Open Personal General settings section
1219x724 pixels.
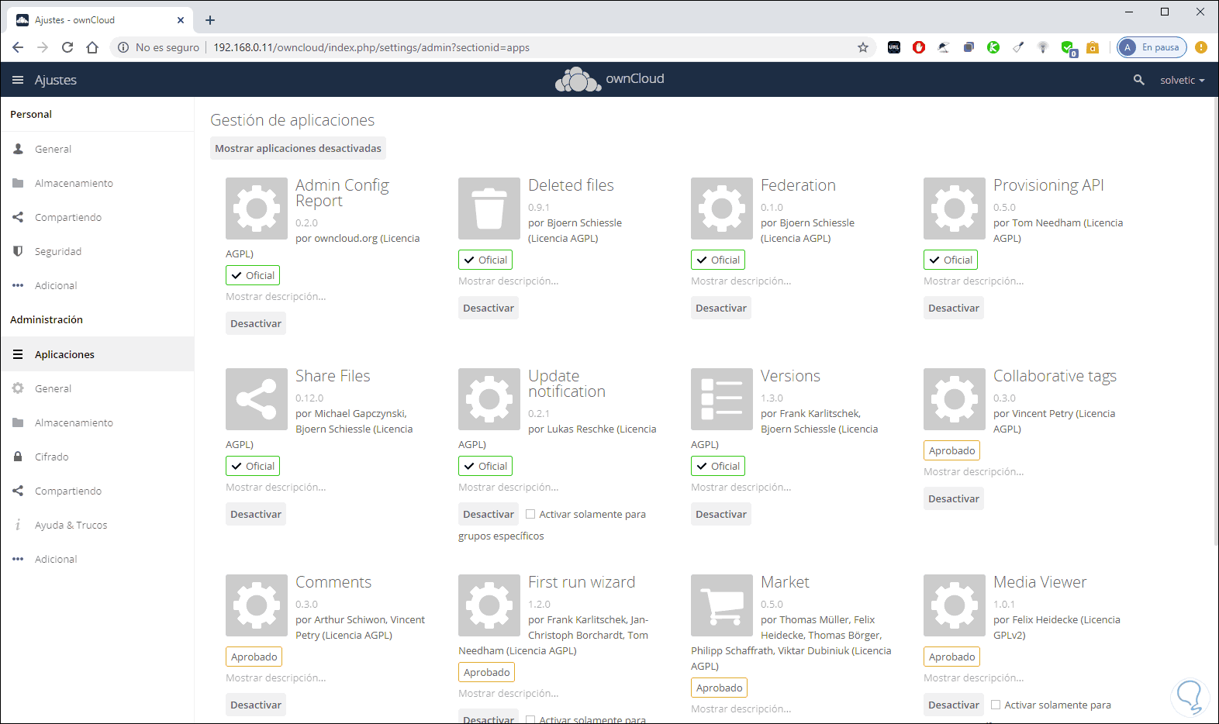click(97, 149)
